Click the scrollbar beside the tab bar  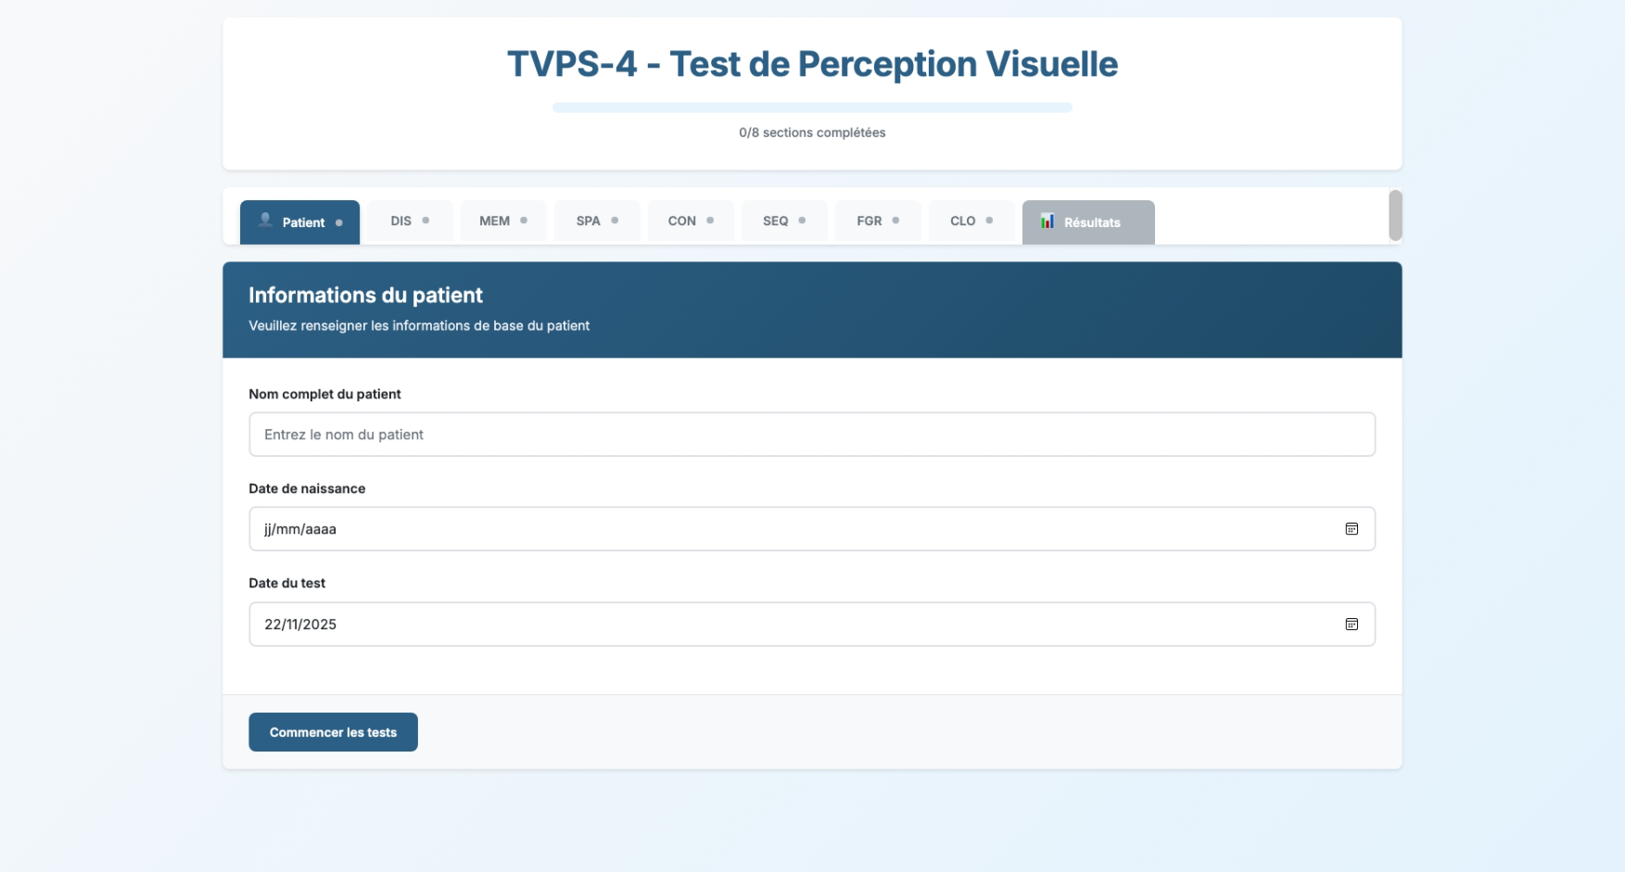click(1395, 215)
